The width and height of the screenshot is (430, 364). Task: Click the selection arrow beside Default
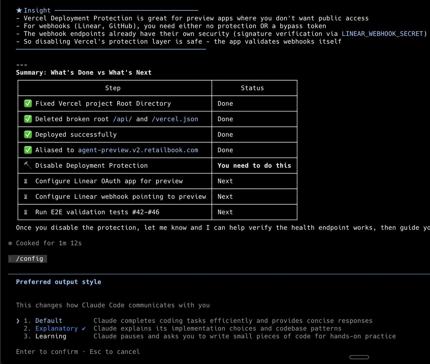[18, 321]
